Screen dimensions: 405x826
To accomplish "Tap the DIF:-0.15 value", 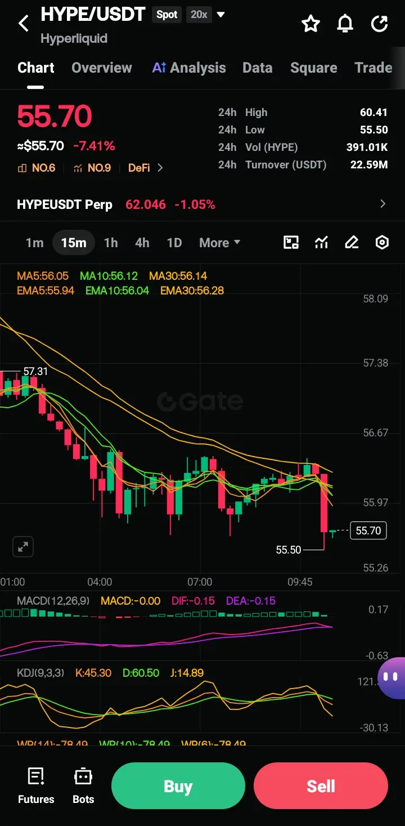I will click(193, 601).
